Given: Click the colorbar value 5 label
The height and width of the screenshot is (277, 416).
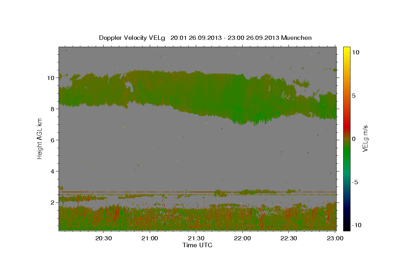Looking at the screenshot, I should point(354,95).
